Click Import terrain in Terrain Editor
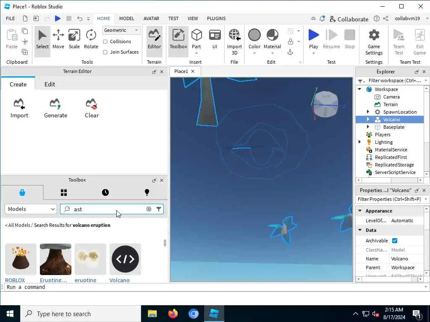This screenshot has height=322, width=430. (x=19, y=109)
